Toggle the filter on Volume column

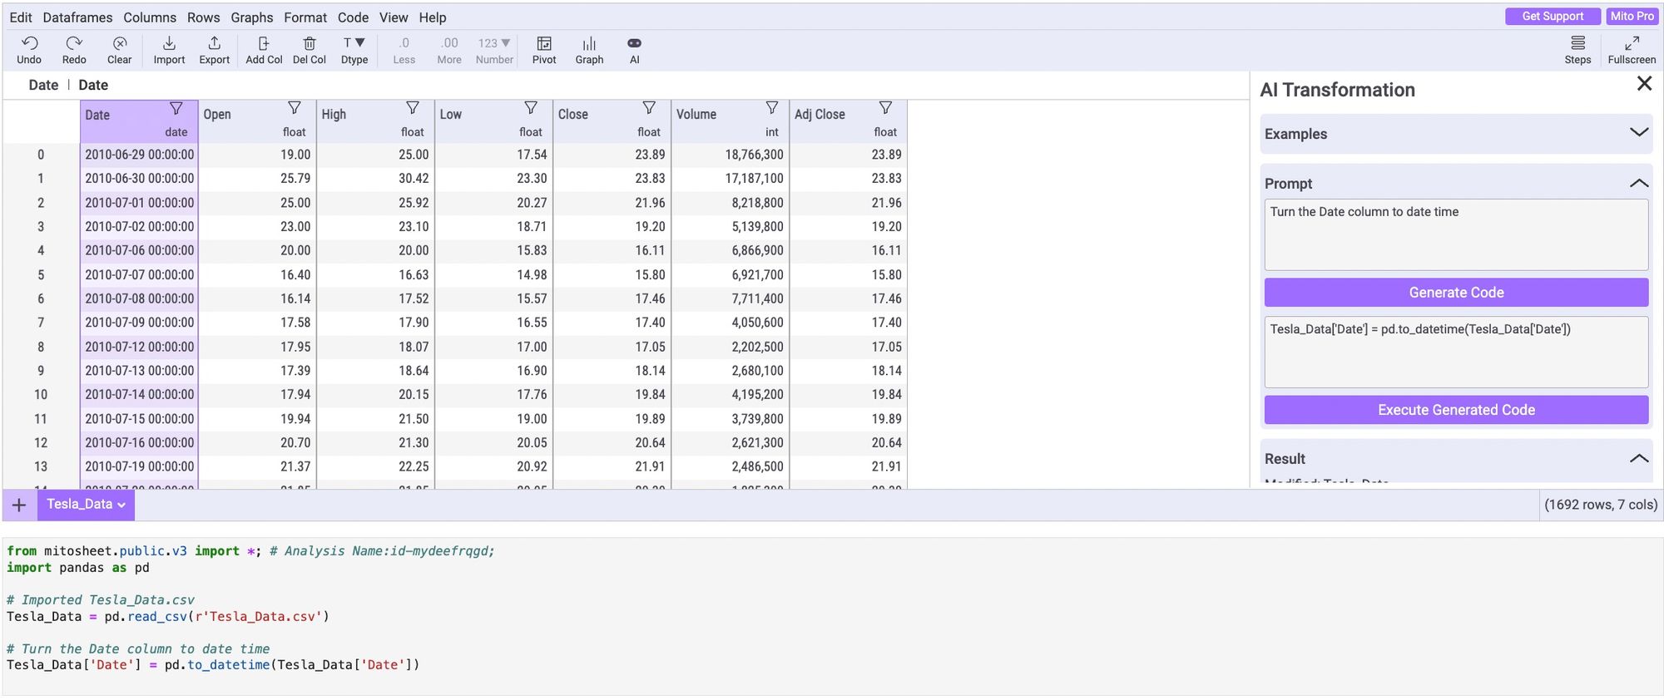772,108
